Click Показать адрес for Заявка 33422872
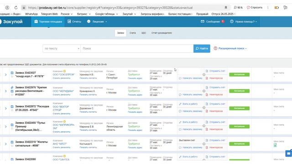This screenshot has height=164, width=292. (135, 112)
